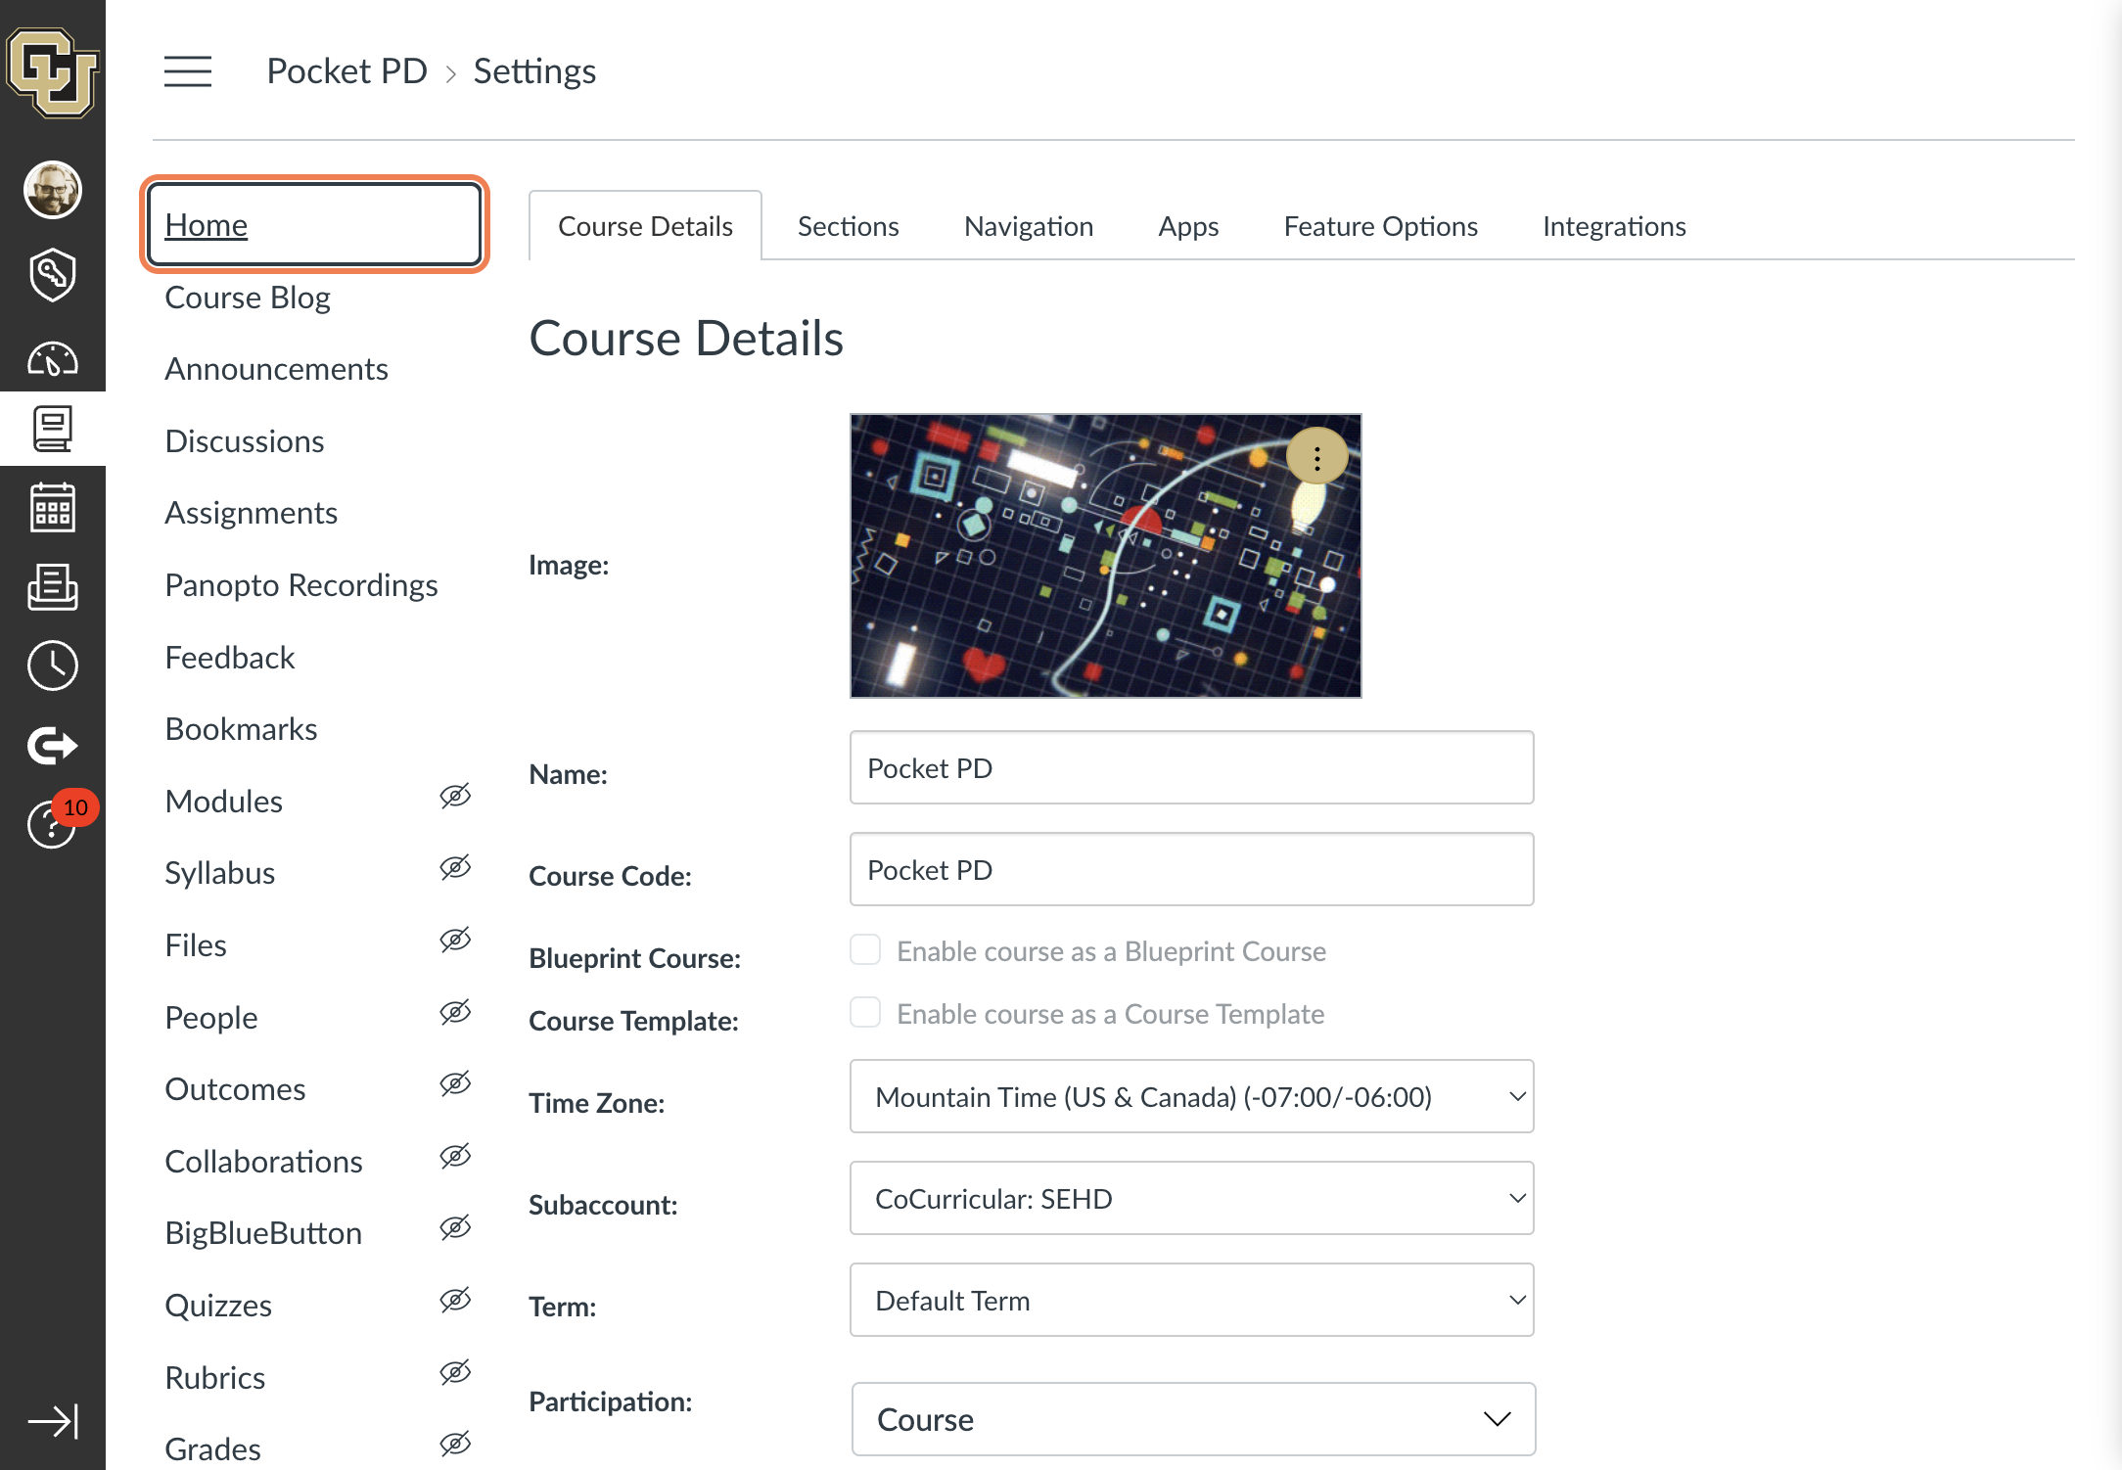Open the Modules link
This screenshot has height=1470, width=2122.
click(223, 802)
